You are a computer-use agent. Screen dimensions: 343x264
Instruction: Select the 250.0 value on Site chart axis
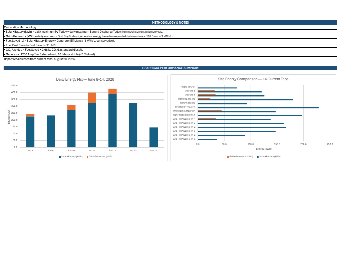[x=330, y=144]
